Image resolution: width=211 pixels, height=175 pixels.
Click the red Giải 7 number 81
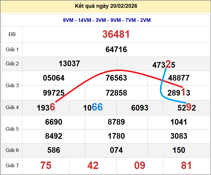(186, 165)
